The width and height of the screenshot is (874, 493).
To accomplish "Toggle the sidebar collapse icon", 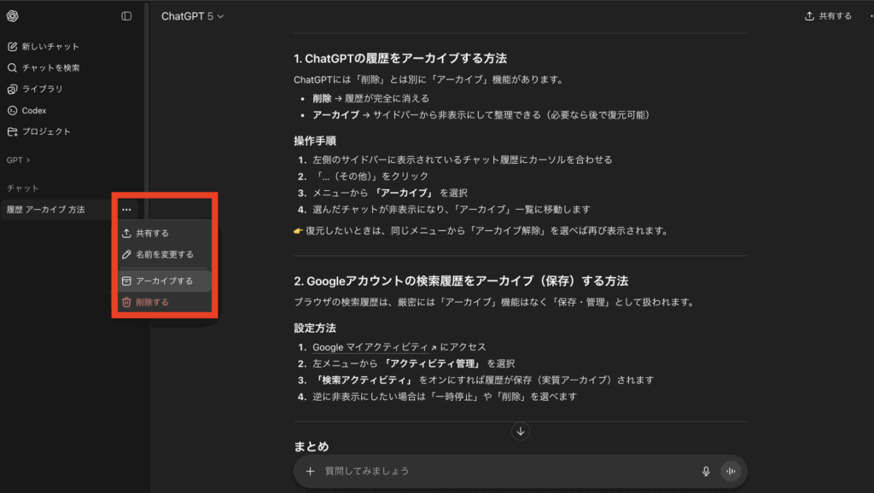I will 126,16.
